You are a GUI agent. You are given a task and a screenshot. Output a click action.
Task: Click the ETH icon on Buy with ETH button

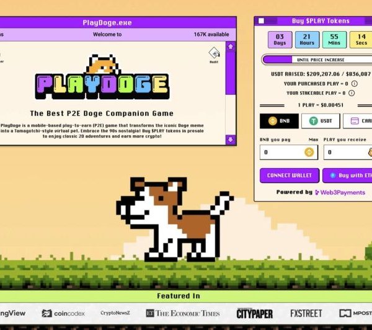332,176
